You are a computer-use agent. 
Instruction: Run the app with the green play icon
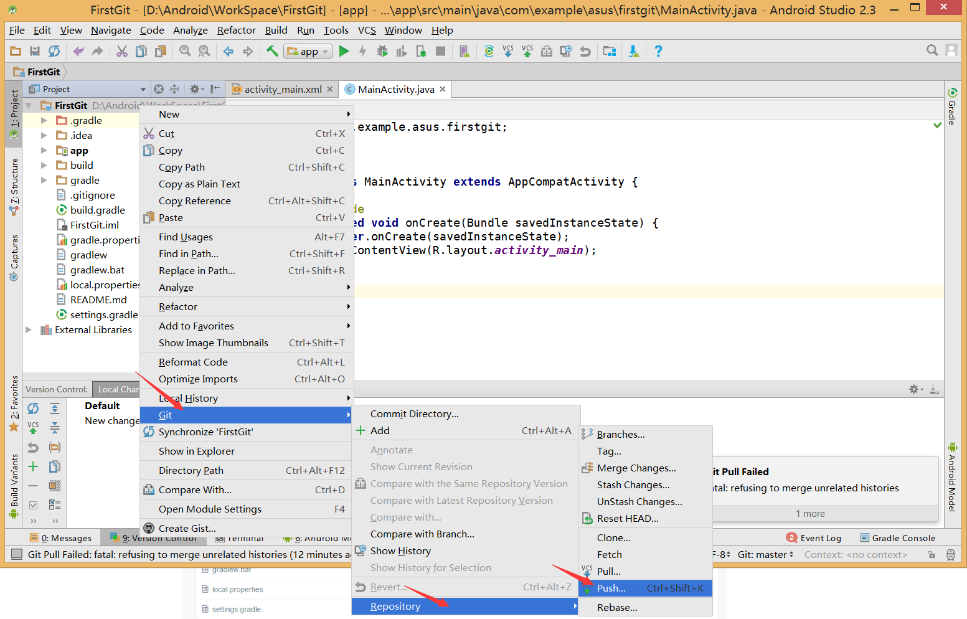[344, 51]
